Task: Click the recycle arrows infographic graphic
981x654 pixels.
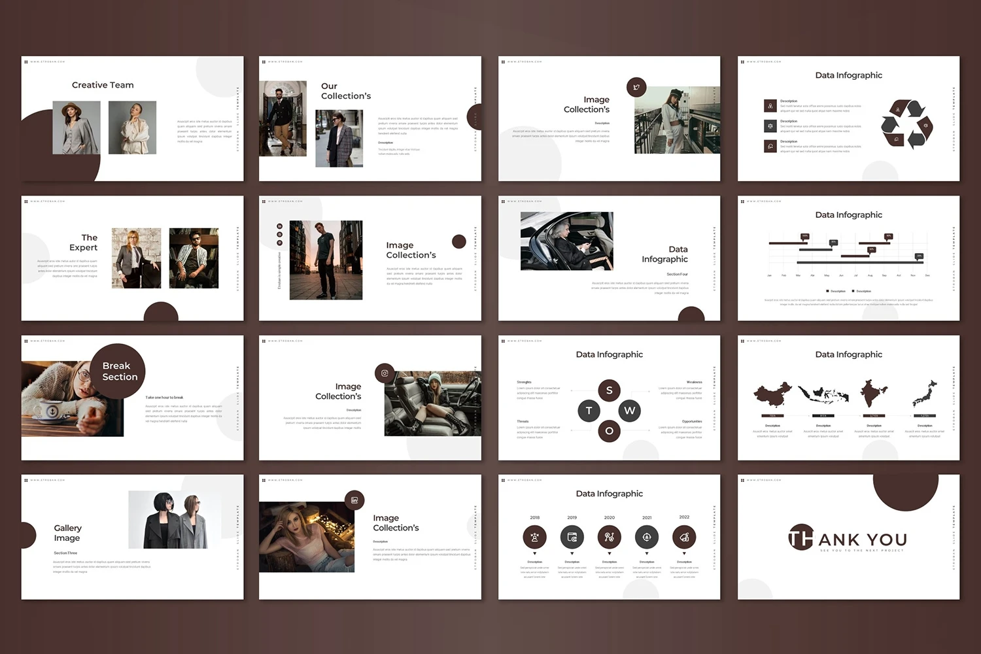Action: click(906, 123)
